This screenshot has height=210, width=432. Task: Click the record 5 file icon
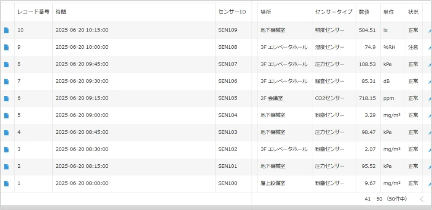pos(6,116)
